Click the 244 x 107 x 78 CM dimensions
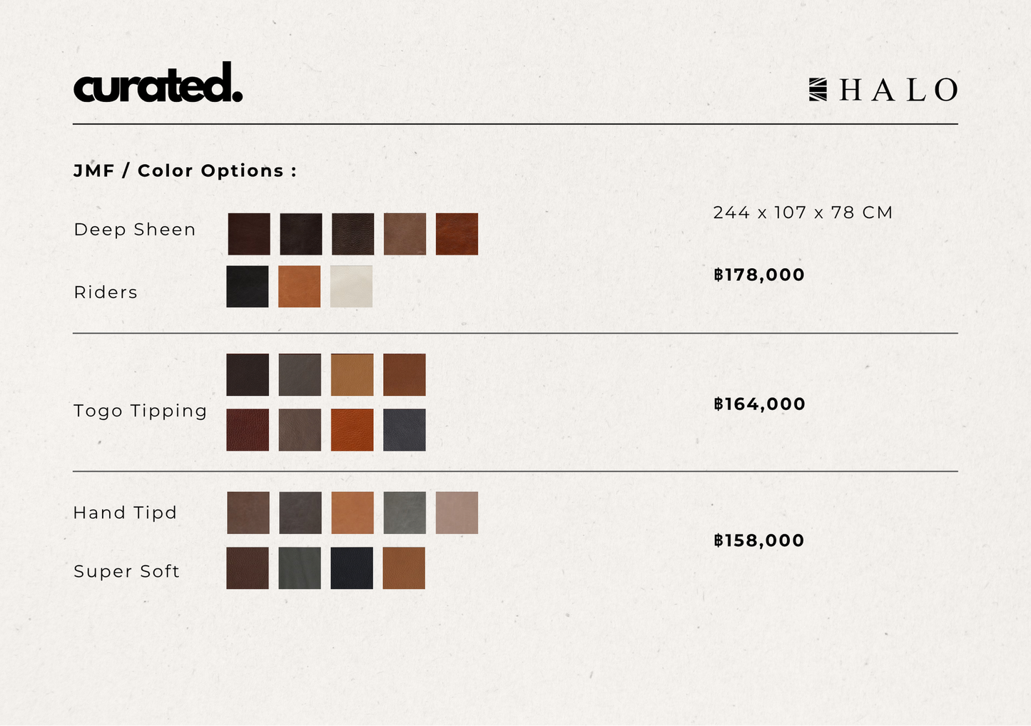The height and width of the screenshot is (726, 1031). 803,213
